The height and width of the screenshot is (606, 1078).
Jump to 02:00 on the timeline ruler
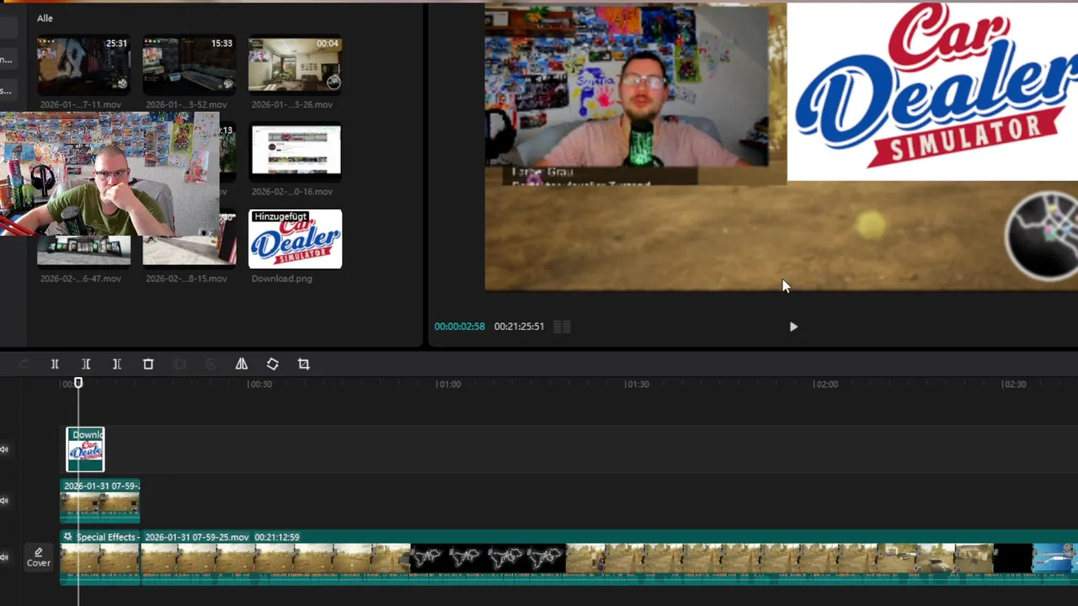click(825, 384)
